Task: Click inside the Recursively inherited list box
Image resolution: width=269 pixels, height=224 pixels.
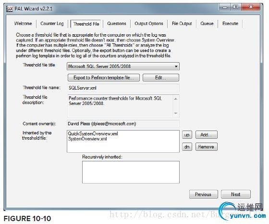Action: pyautogui.click(x=131, y=172)
